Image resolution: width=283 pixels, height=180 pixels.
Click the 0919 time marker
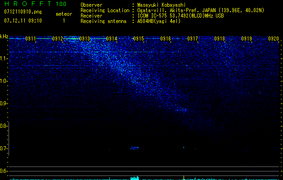(247, 39)
